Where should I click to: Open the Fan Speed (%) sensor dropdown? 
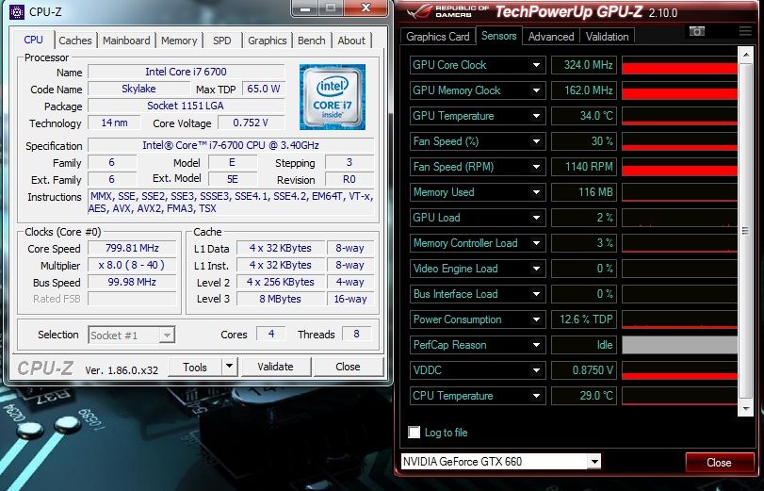pyautogui.click(x=536, y=141)
